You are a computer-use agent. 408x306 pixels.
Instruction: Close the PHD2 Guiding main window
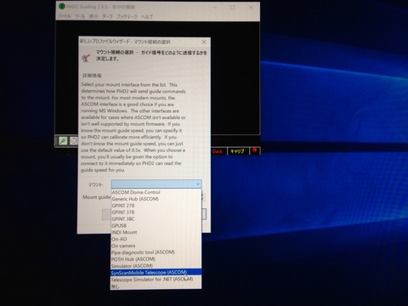coord(251,8)
